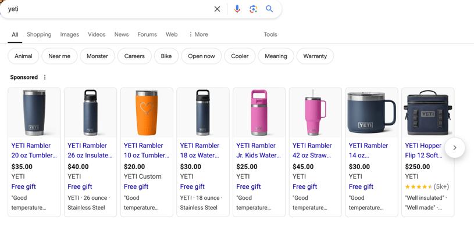Click the blue magnifying glass search icon

269,9
